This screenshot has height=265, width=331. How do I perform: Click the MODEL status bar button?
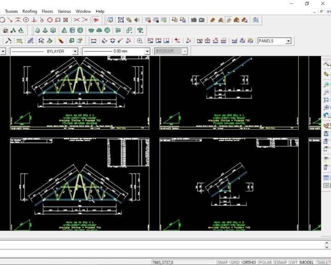coord(307,262)
